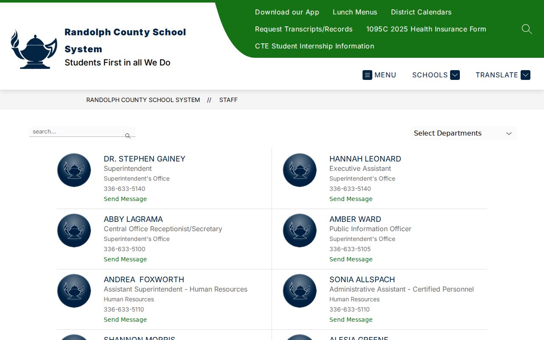544x340 pixels.
Task: Click the name AMBER WARD
Action: coord(355,219)
